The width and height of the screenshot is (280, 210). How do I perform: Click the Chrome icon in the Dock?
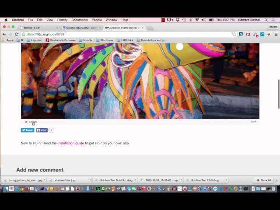[21, 189]
